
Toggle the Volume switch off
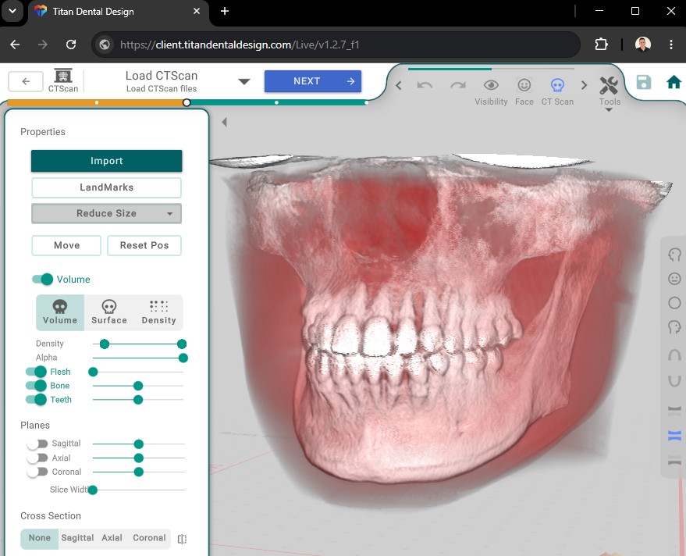click(42, 280)
